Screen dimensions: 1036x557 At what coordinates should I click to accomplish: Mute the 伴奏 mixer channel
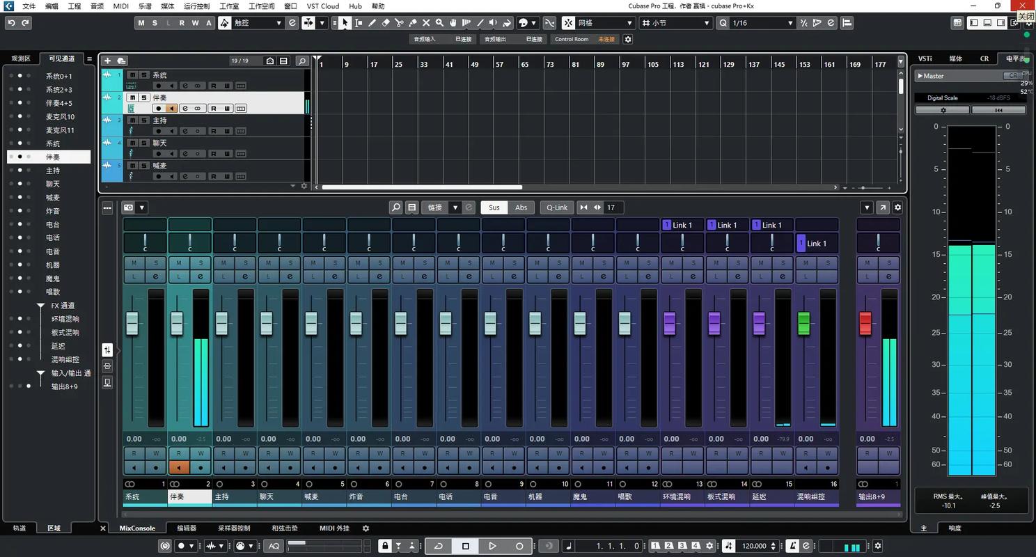click(179, 262)
